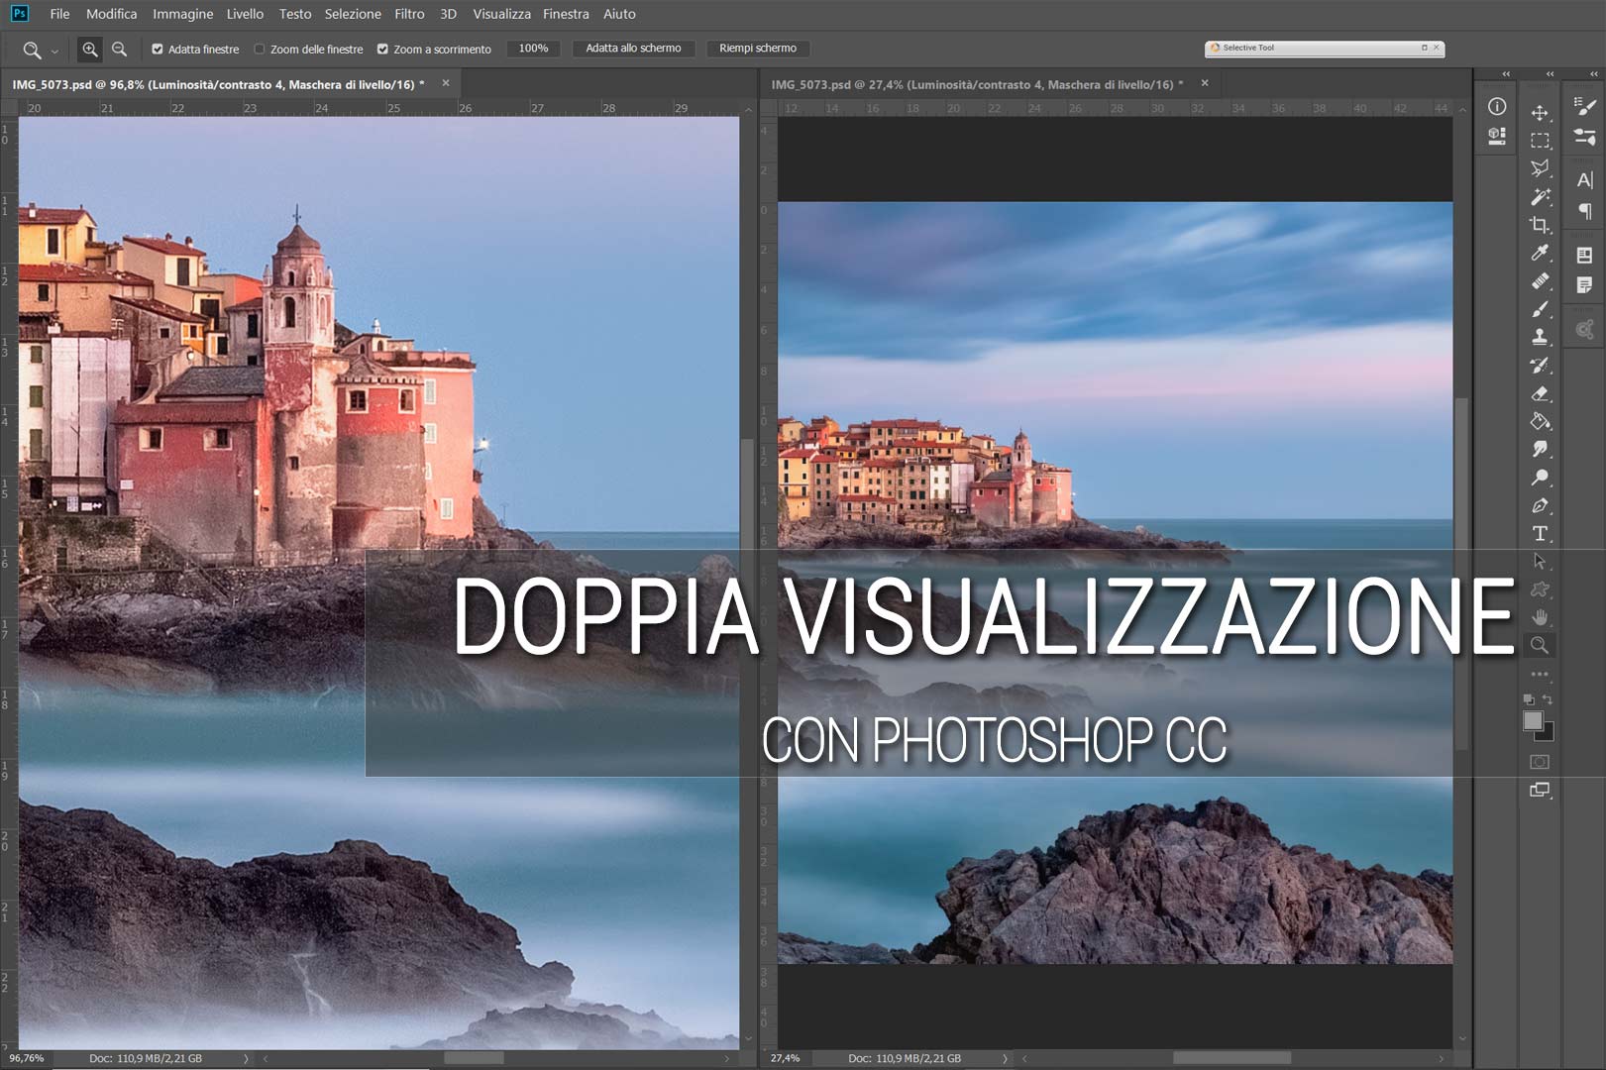Select the Pen tool

[1541, 504]
